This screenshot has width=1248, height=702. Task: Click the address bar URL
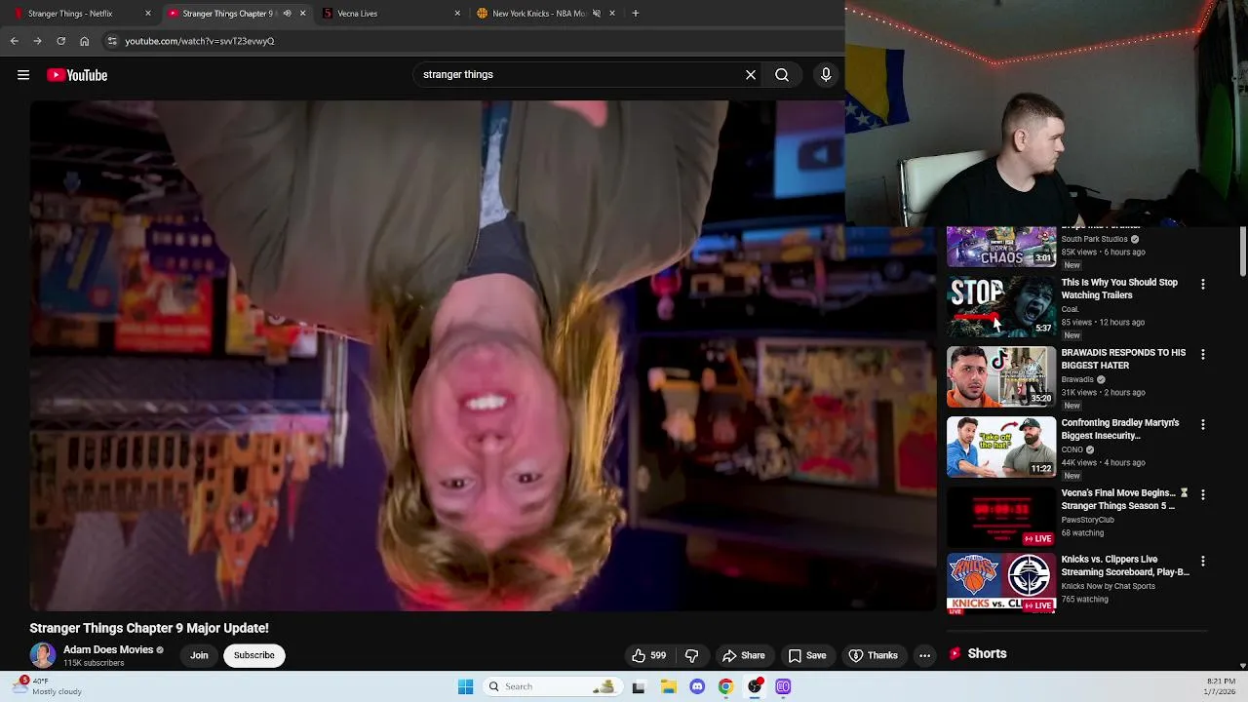(200, 41)
